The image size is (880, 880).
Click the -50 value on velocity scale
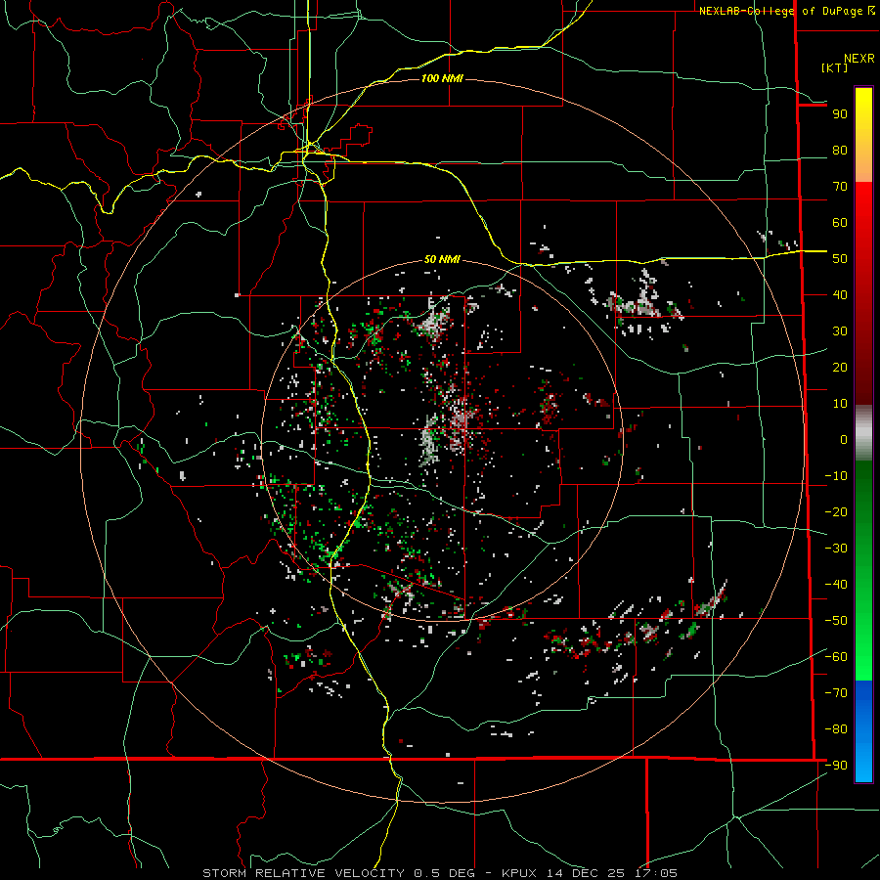(x=836, y=621)
